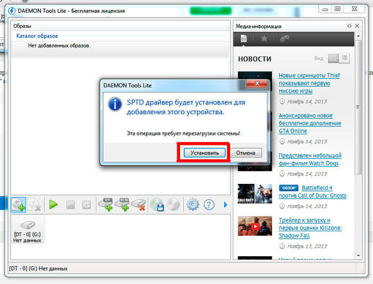Open the links chain tab icon
Screen dimensions: 373x284
(285, 38)
